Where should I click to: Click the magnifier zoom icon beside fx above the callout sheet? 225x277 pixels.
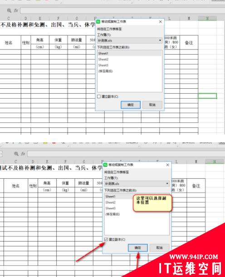pyautogui.click(x=16, y=154)
